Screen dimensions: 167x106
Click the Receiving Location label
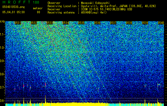62,6
